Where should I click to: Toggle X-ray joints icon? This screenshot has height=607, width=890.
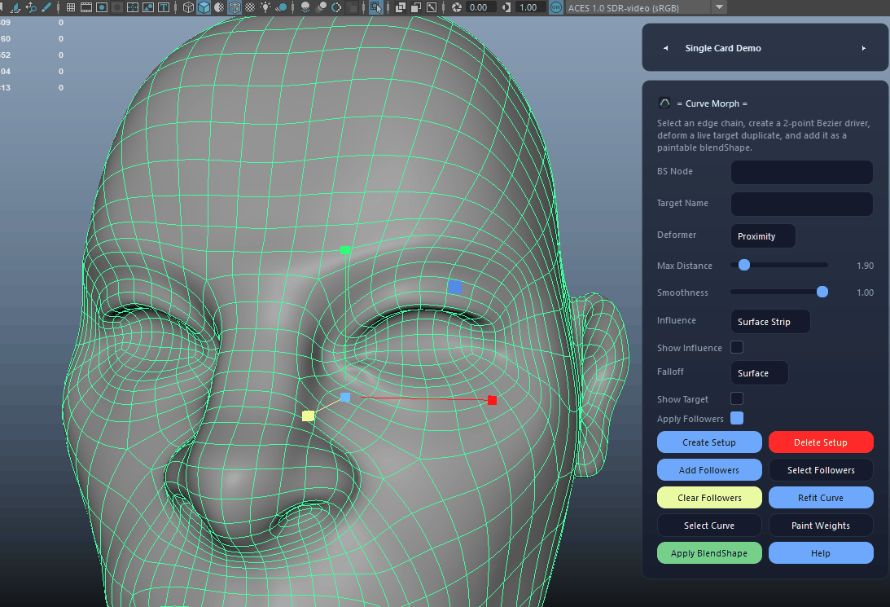tap(432, 7)
